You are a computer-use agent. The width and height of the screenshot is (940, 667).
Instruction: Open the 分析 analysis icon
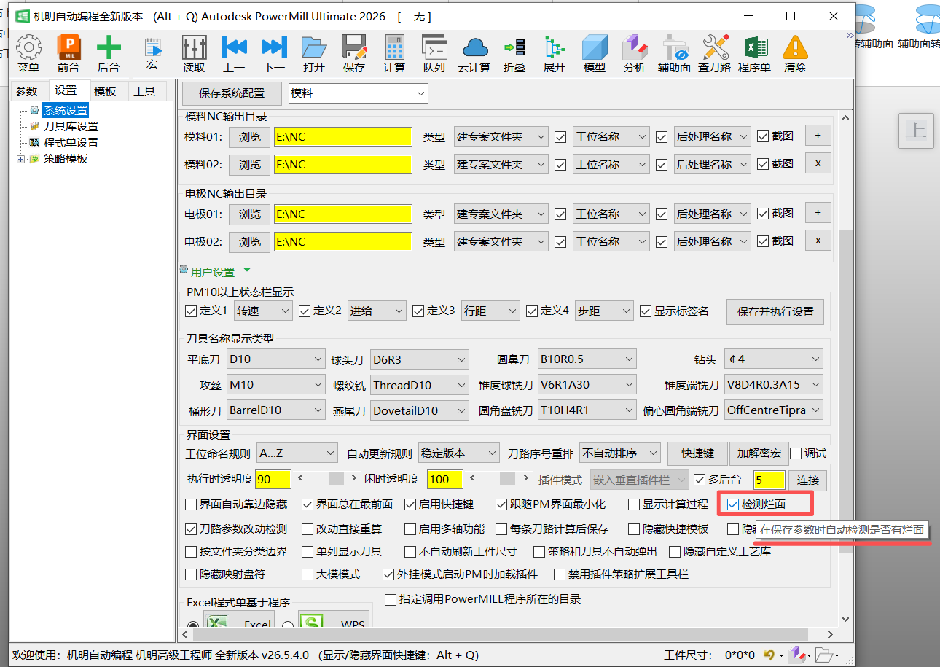(x=635, y=53)
